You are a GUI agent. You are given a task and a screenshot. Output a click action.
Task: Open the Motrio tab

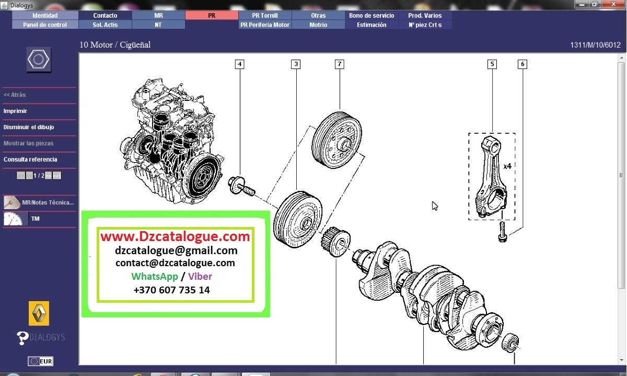[x=318, y=25]
